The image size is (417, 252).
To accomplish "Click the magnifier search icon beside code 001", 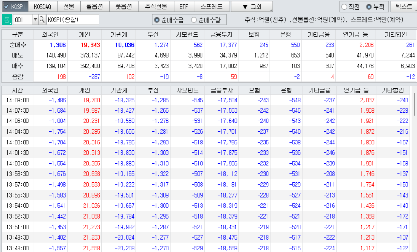I will (x=42, y=20).
